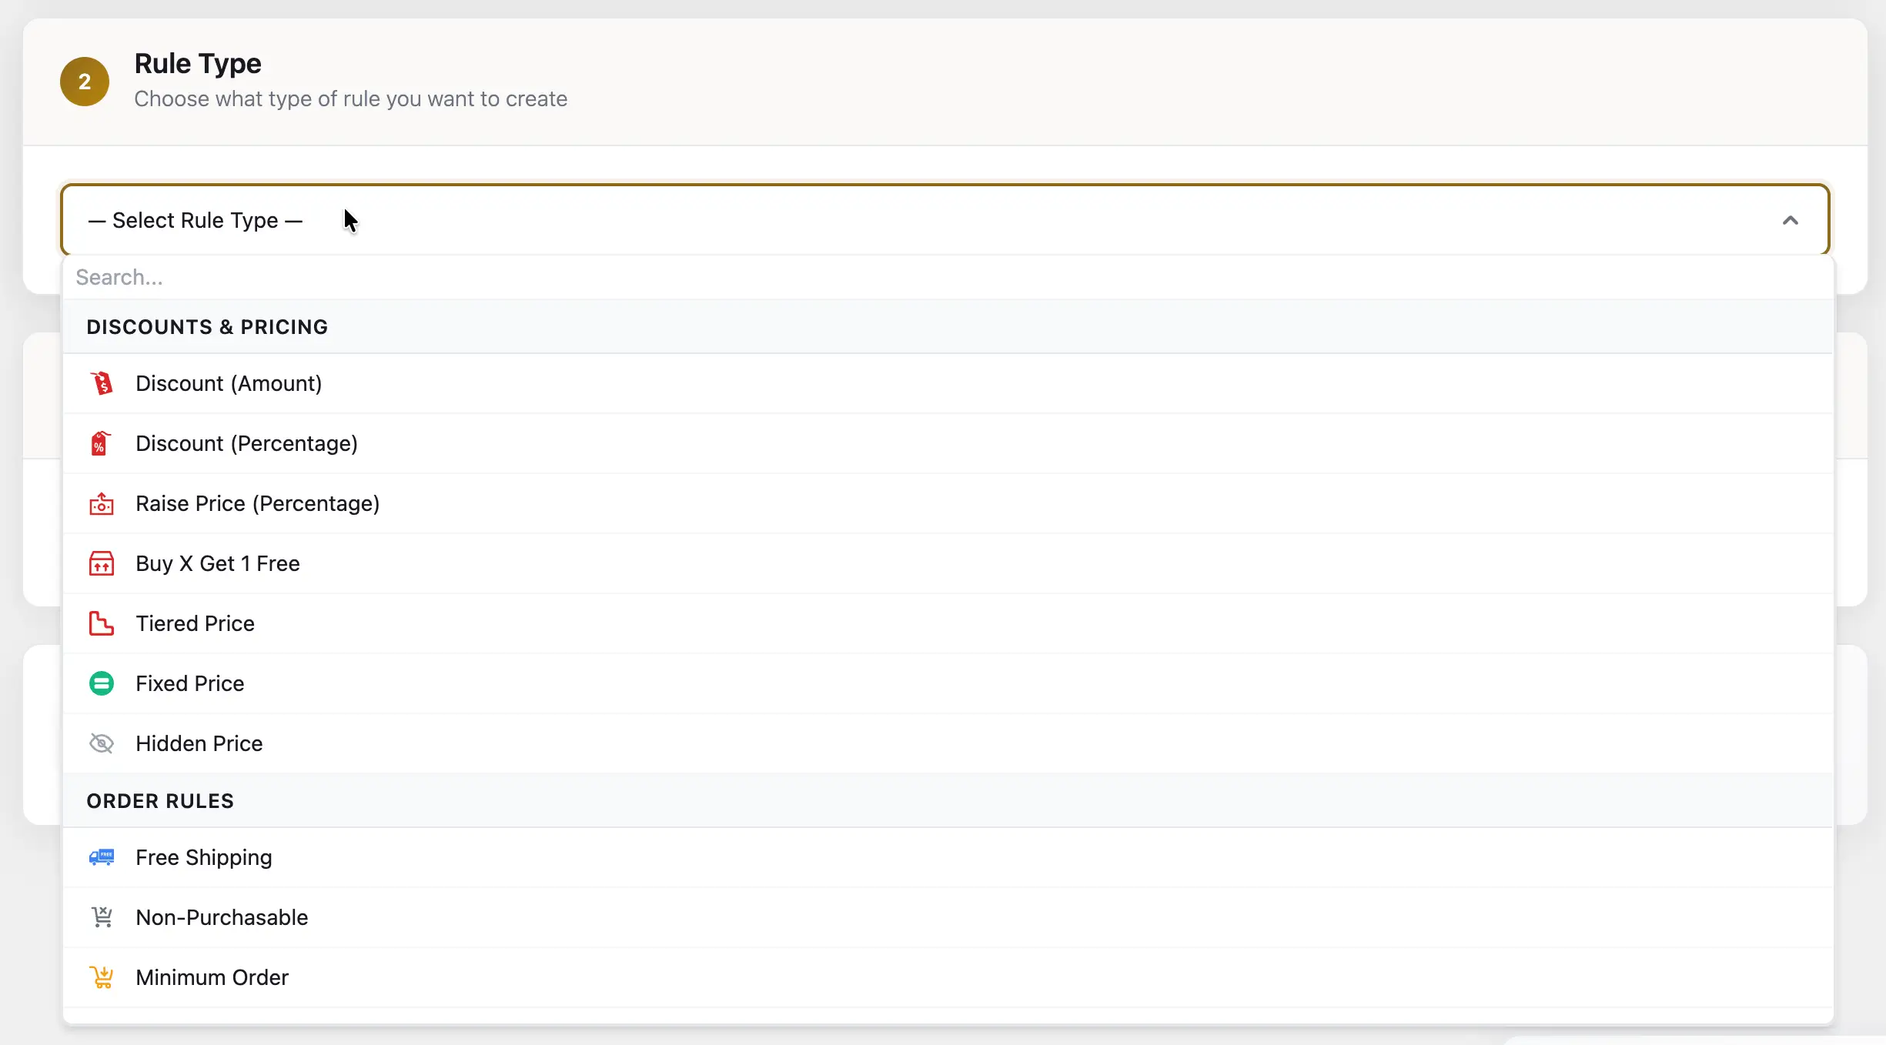1886x1045 pixels.
Task: Click the Discounts & Pricing group header
Action: coord(207,327)
